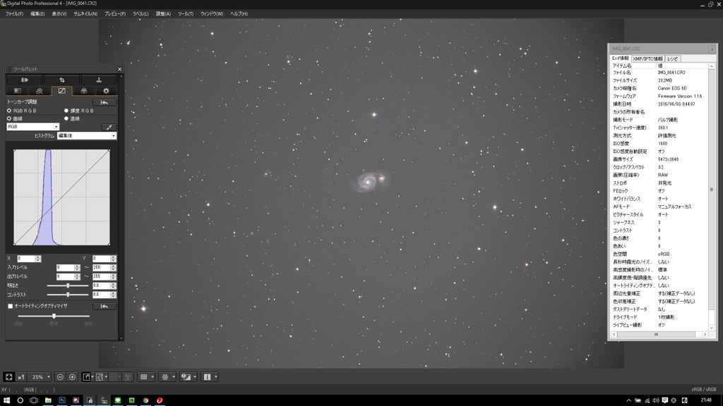
Task: Click the fit-to-window view icon
Action: 8,377
